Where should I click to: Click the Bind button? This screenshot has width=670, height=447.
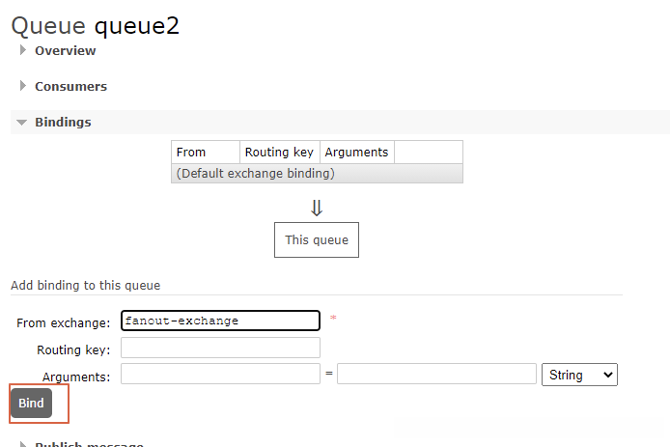(x=31, y=404)
